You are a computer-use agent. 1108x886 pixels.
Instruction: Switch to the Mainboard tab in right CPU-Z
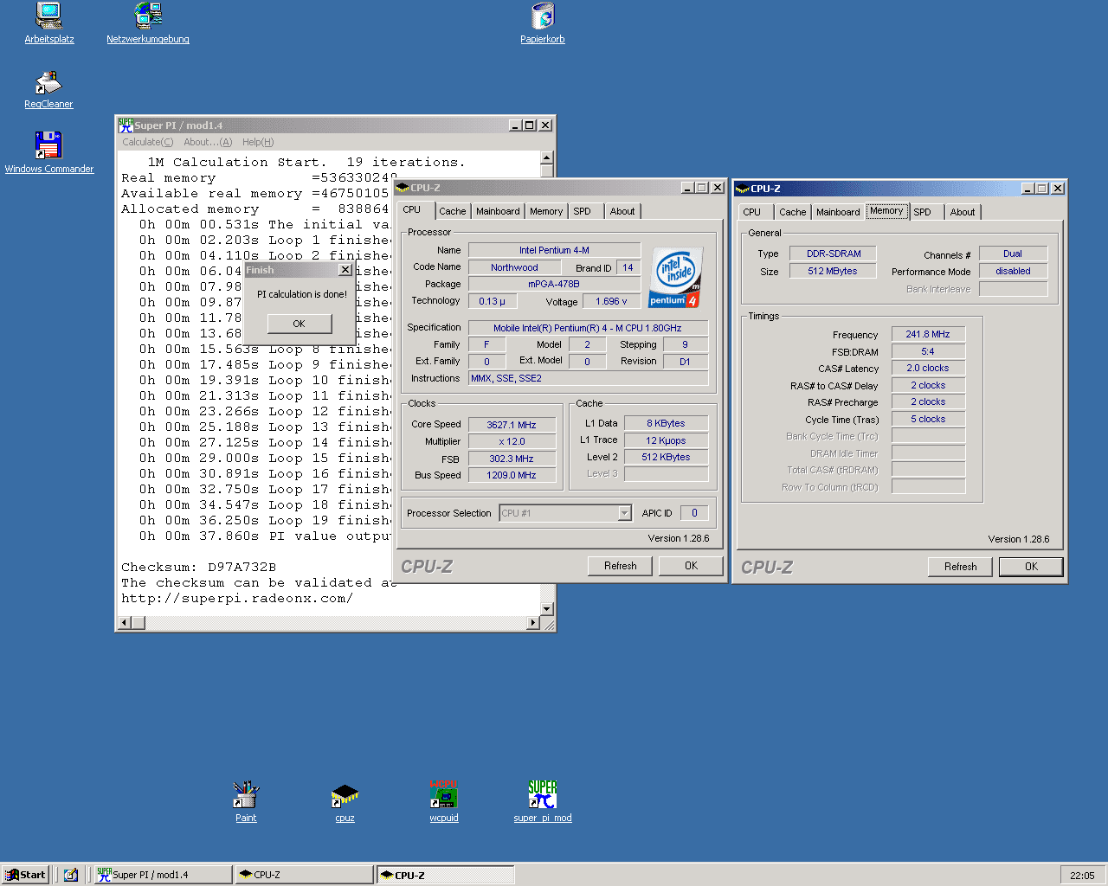point(838,212)
